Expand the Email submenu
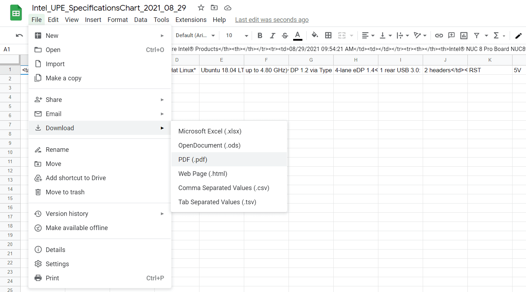 tap(100, 114)
